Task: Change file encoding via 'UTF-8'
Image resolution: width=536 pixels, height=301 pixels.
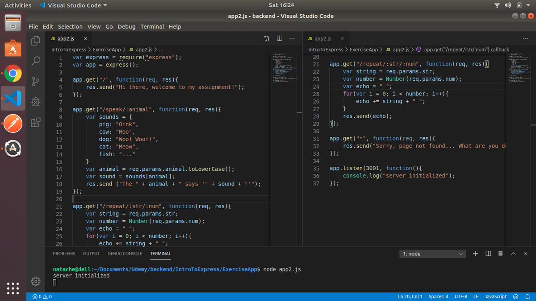Action: (461, 297)
